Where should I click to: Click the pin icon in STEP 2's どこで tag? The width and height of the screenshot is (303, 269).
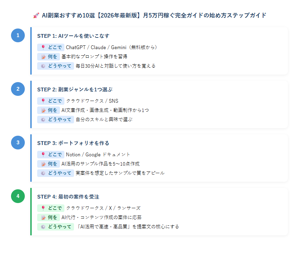[x=43, y=101]
